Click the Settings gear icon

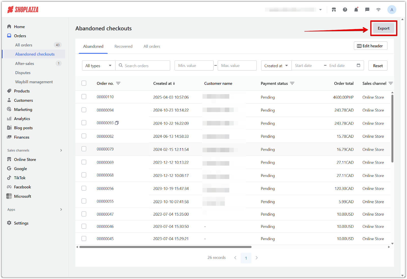pyautogui.click(x=9, y=223)
